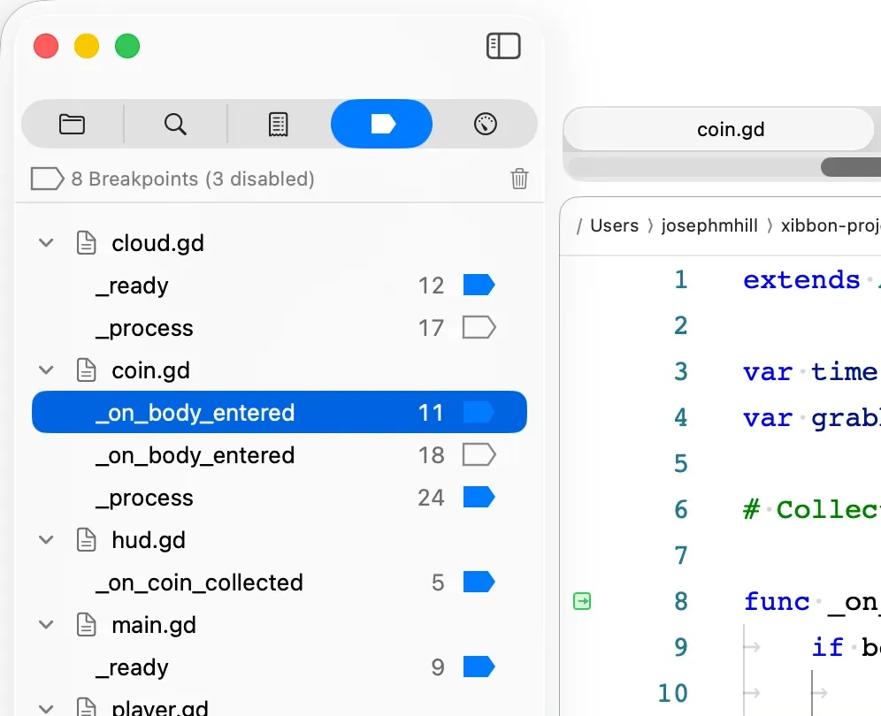Screen dimensions: 881x716
Task: Click the 'extends' keyword on line 1
Action: 801,279
